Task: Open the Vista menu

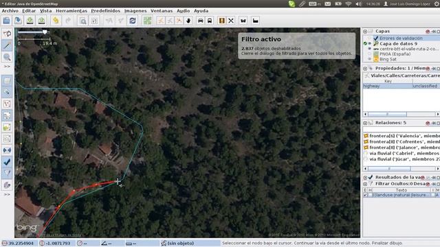Action: tap(45, 11)
